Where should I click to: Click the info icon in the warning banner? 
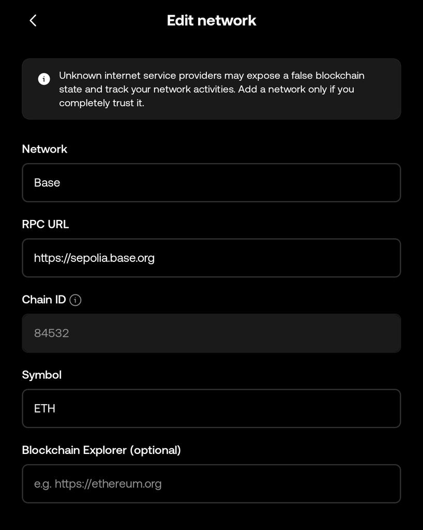[44, 79]
